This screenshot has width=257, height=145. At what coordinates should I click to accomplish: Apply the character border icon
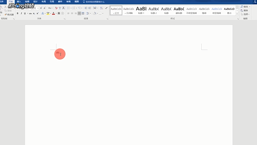[x=64, y=8]
